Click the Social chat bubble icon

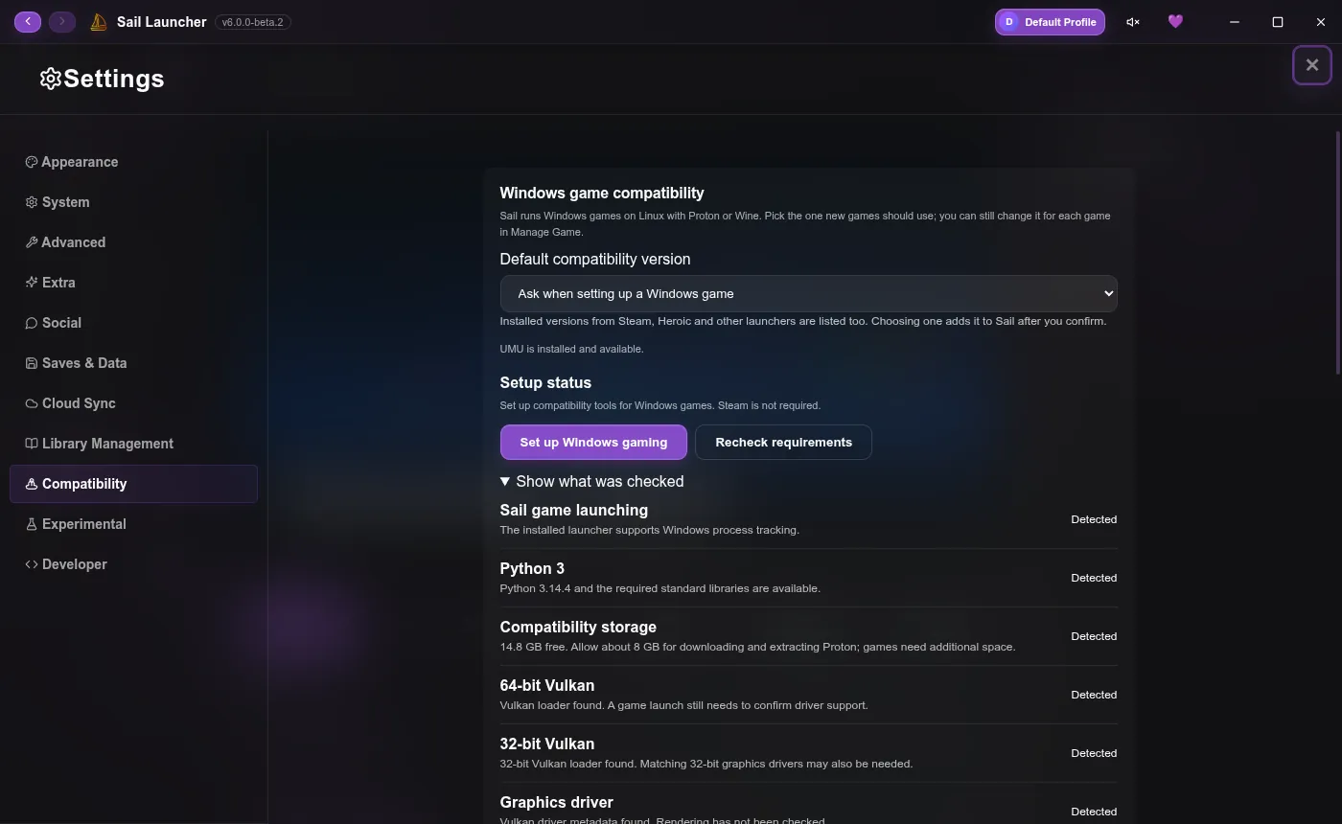click(32, 323)
